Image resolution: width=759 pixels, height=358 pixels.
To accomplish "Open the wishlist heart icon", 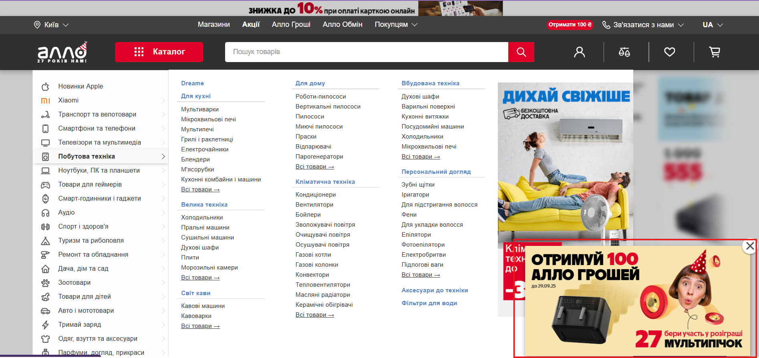I will coord(669,52).
